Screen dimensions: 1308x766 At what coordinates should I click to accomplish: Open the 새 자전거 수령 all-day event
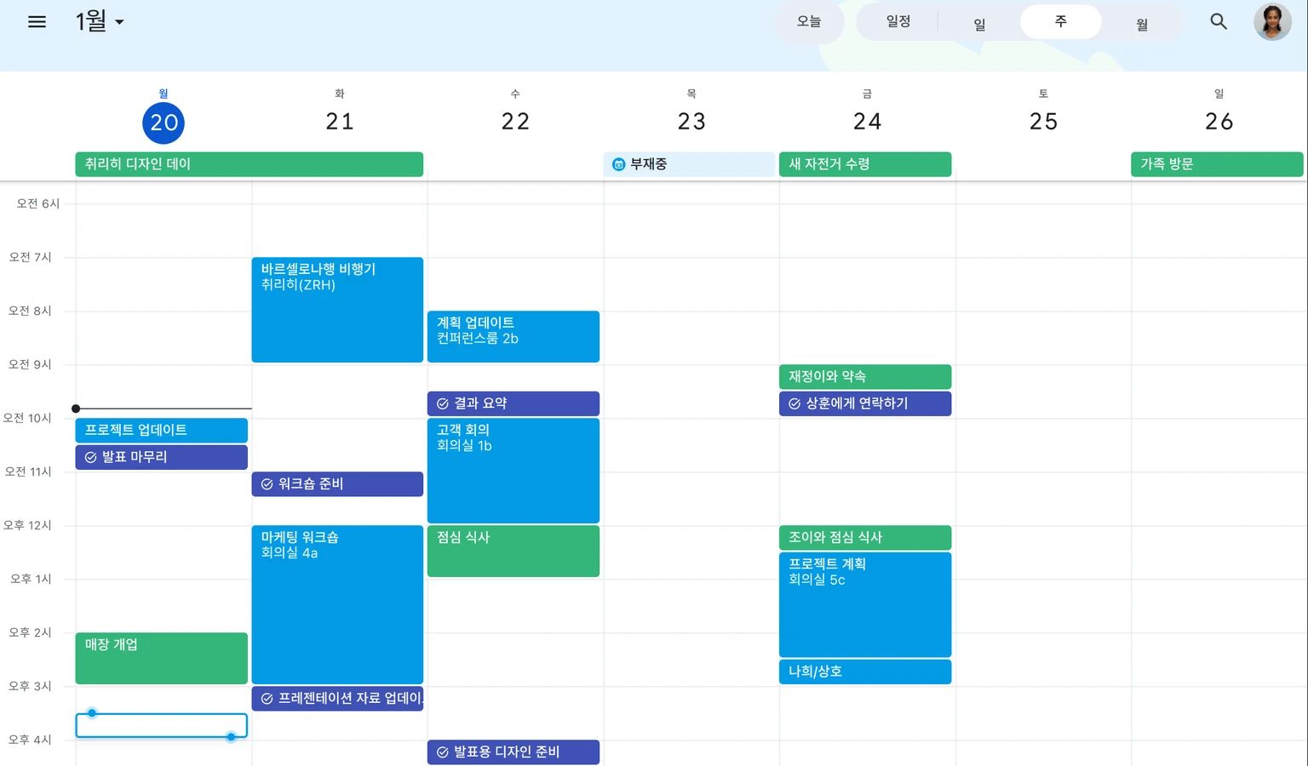coord(865,164)
